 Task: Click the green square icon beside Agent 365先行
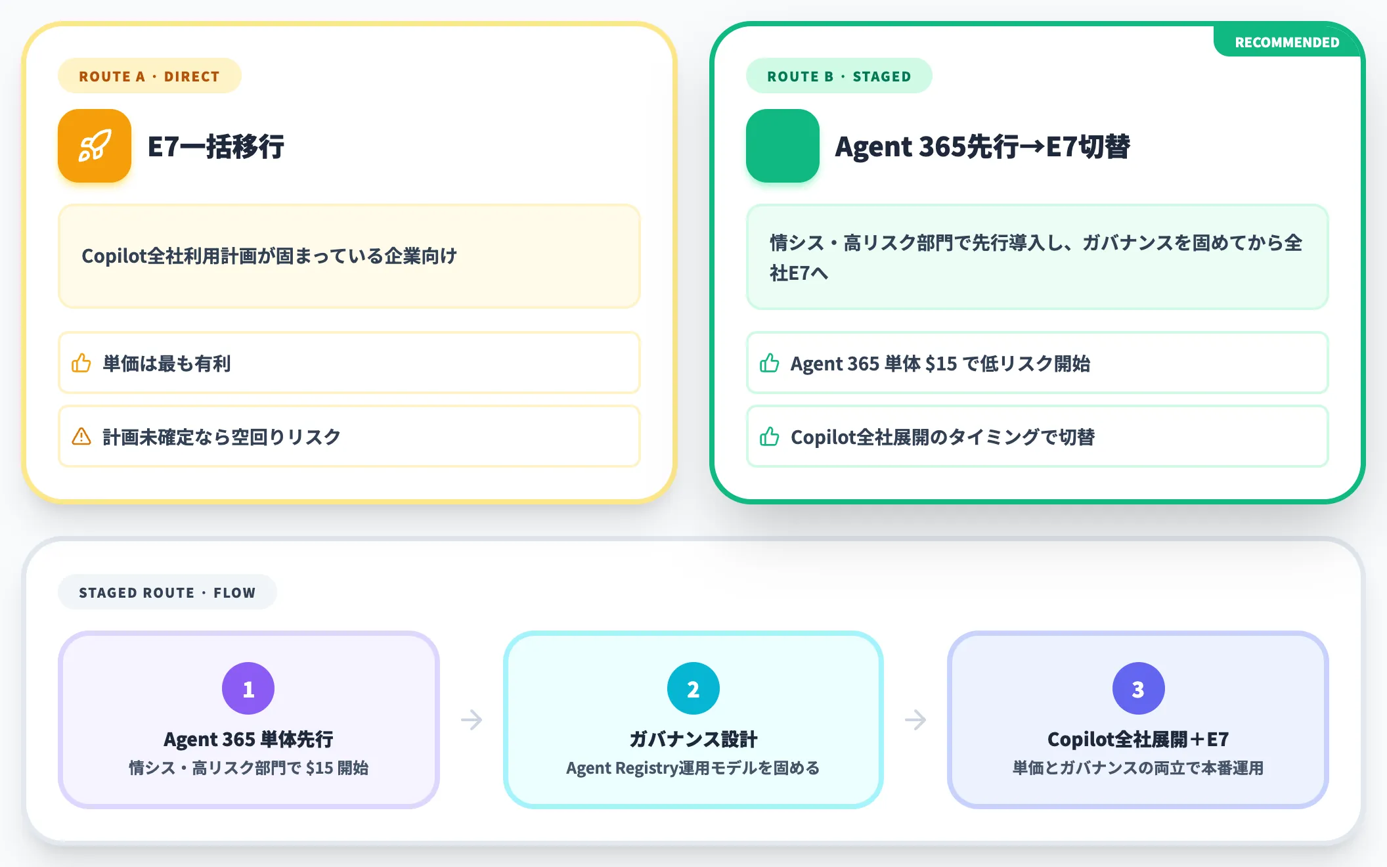point(783,146)
